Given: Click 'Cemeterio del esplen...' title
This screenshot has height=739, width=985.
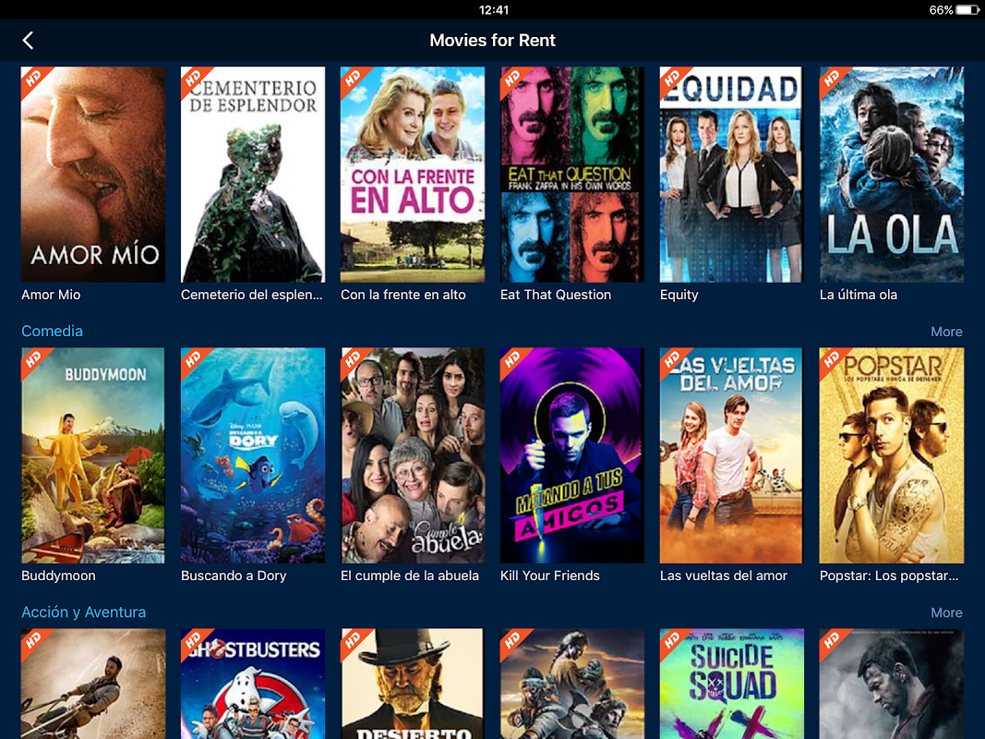Looking at the screenshot, I should 251,295.
